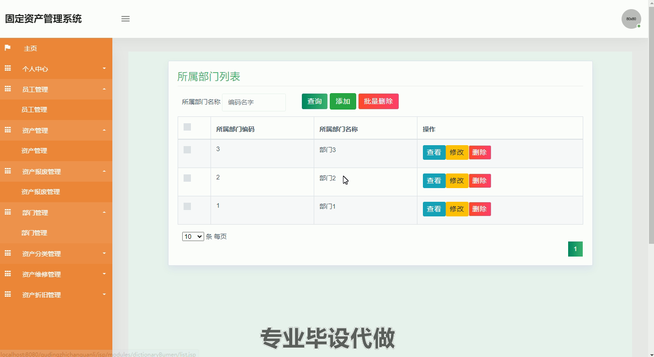Open the 资产管理 submenu item

pyautogui.click(x=34, y=151)
